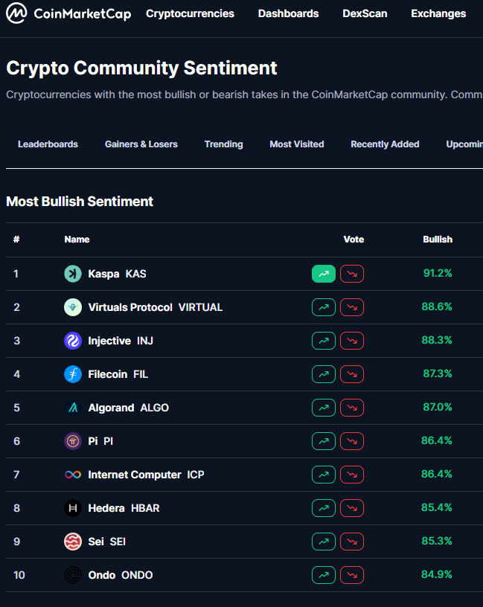The width and height of the screenshot is (483, 607).
Task: Open the Ondo coin logo
Action: pos(73,575)
